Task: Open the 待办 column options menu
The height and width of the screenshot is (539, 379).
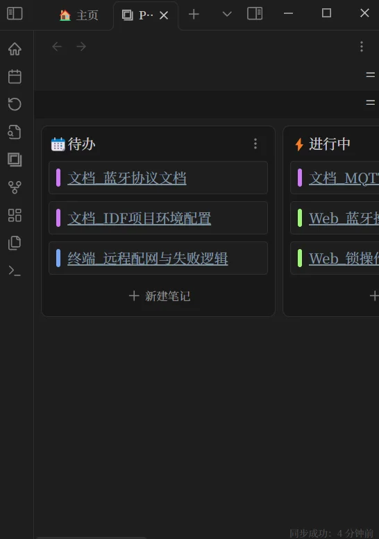Action: tap(255, 144)
